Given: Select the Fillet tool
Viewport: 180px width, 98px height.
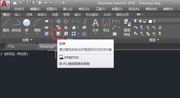Looking at the screenshot, I should [x=74, y=27].
